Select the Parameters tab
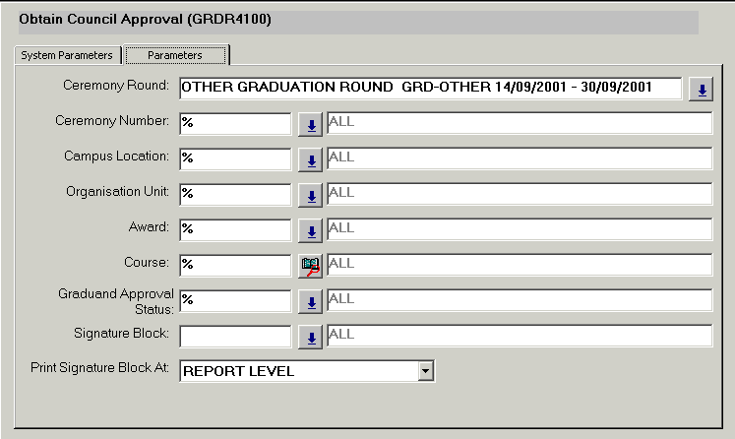 point(175,55)
